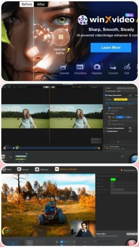The height and width of the screenshot is (247, 139).
Task: Toggle the split compare view switch
Action: [49, 87]
